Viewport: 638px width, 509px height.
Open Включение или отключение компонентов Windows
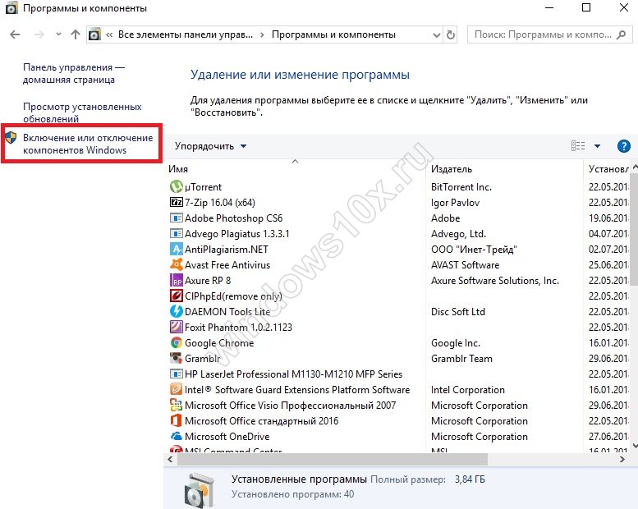(x=88, y=144)
